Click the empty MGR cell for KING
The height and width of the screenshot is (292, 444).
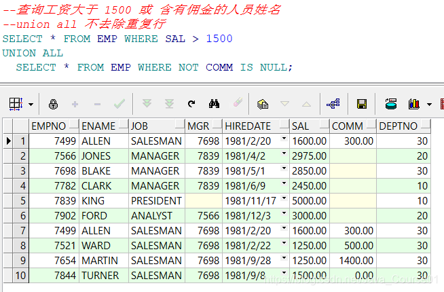click(x=204, y=201)
